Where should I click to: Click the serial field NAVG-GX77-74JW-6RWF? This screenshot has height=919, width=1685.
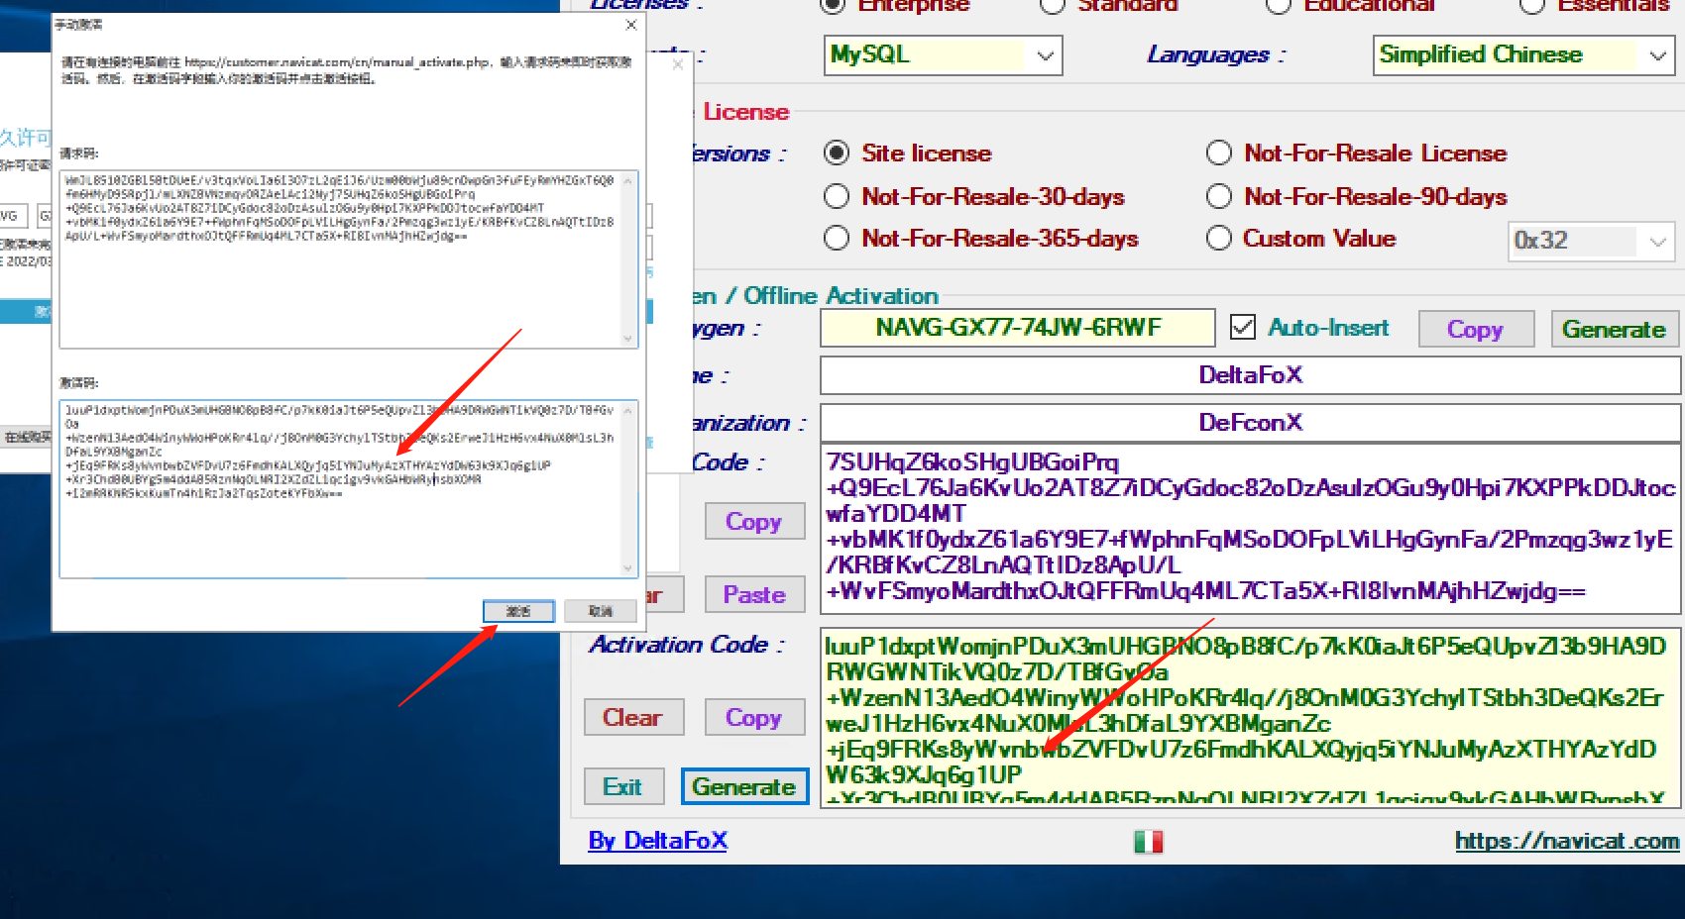[1018, 328]
